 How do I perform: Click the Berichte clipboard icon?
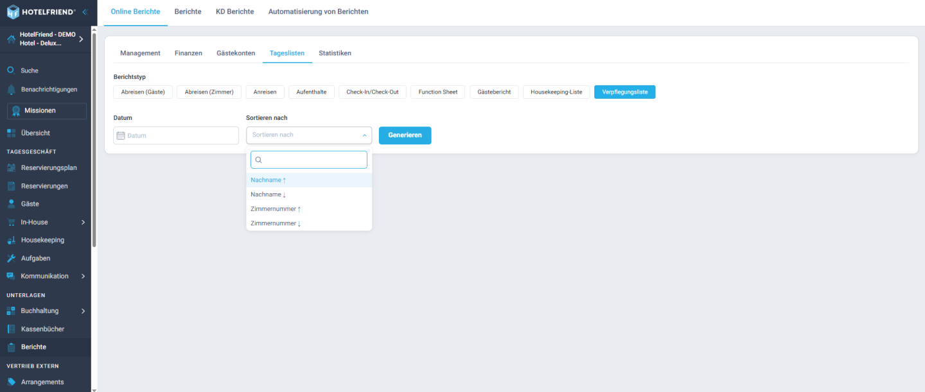coord(11,346)
